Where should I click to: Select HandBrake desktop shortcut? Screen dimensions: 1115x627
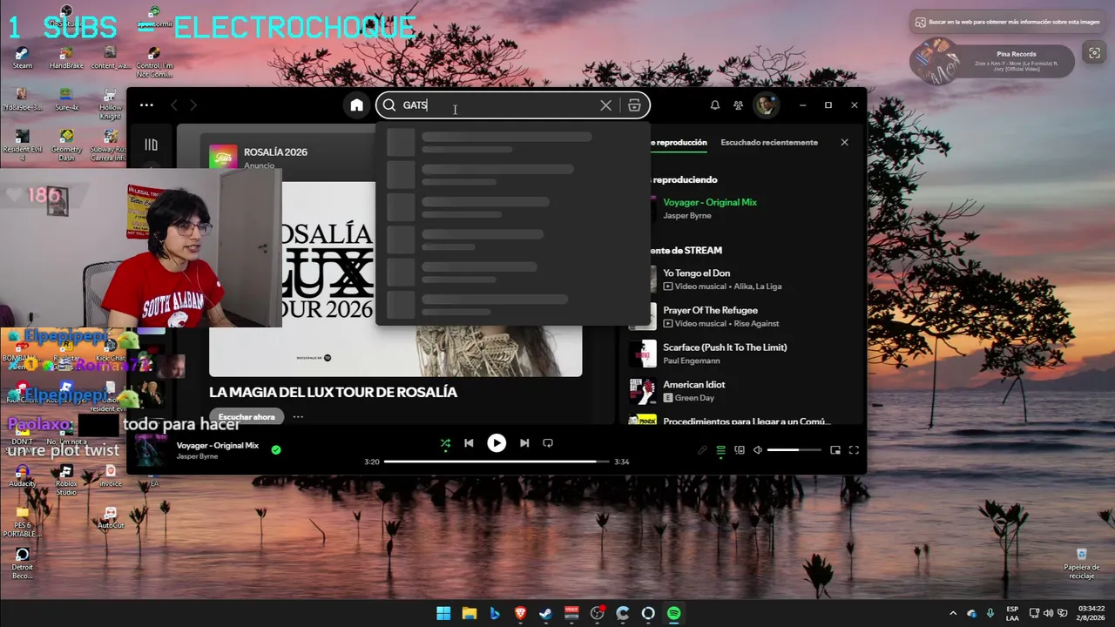[x=66, y=57]
